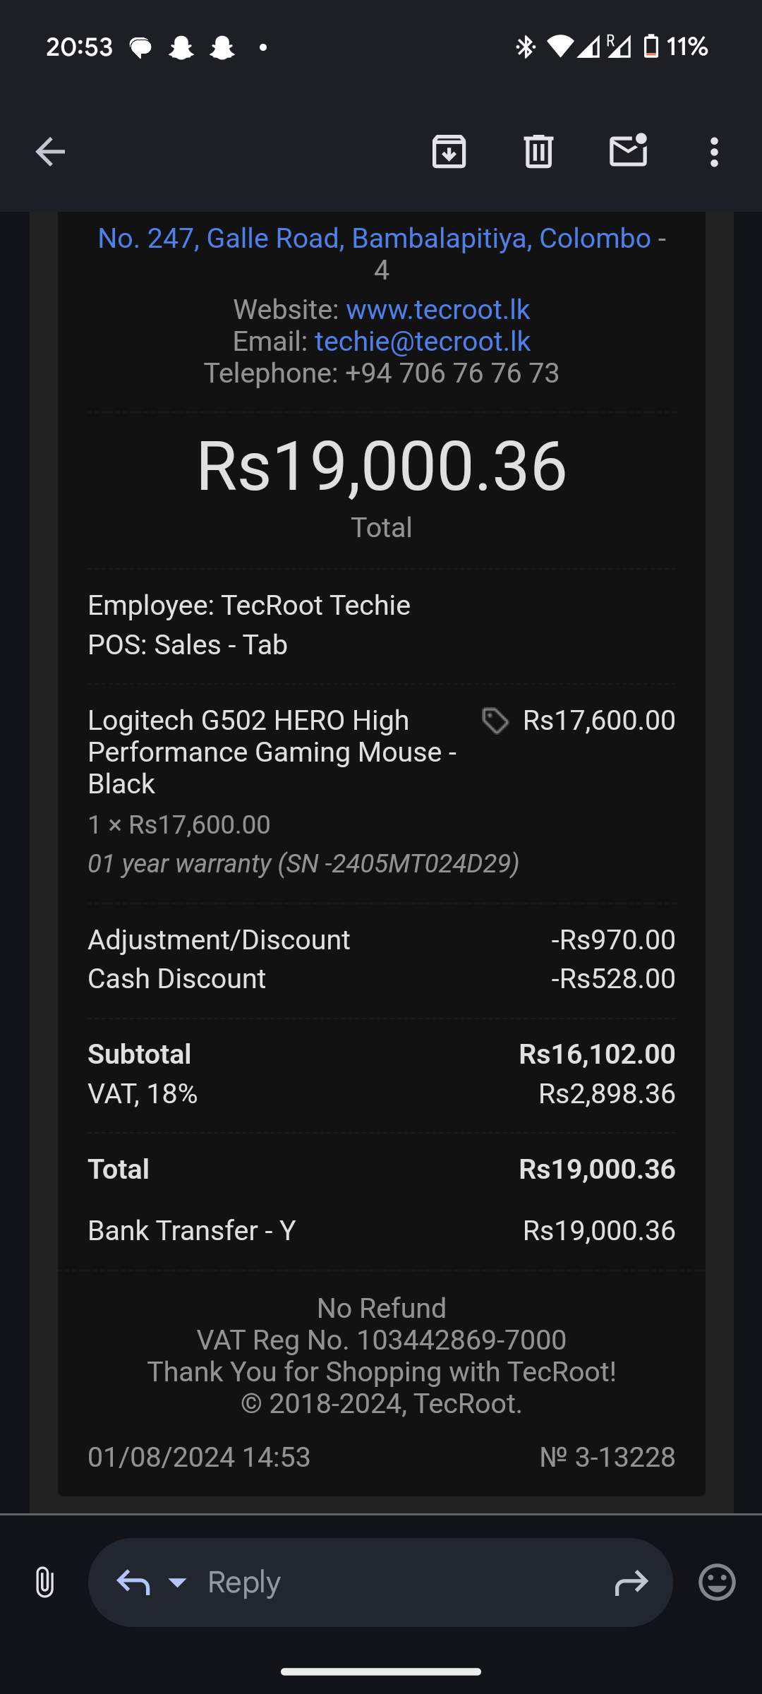762x1694 pixels.
Task: Tap the techie@tecroot.lk email link
Action: tap(422, 341)
